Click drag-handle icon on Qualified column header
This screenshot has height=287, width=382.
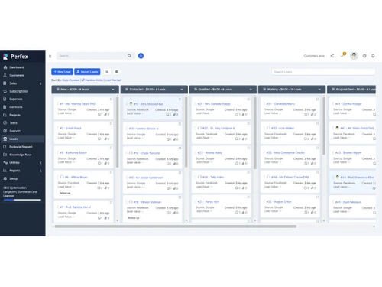click(196, 90)
